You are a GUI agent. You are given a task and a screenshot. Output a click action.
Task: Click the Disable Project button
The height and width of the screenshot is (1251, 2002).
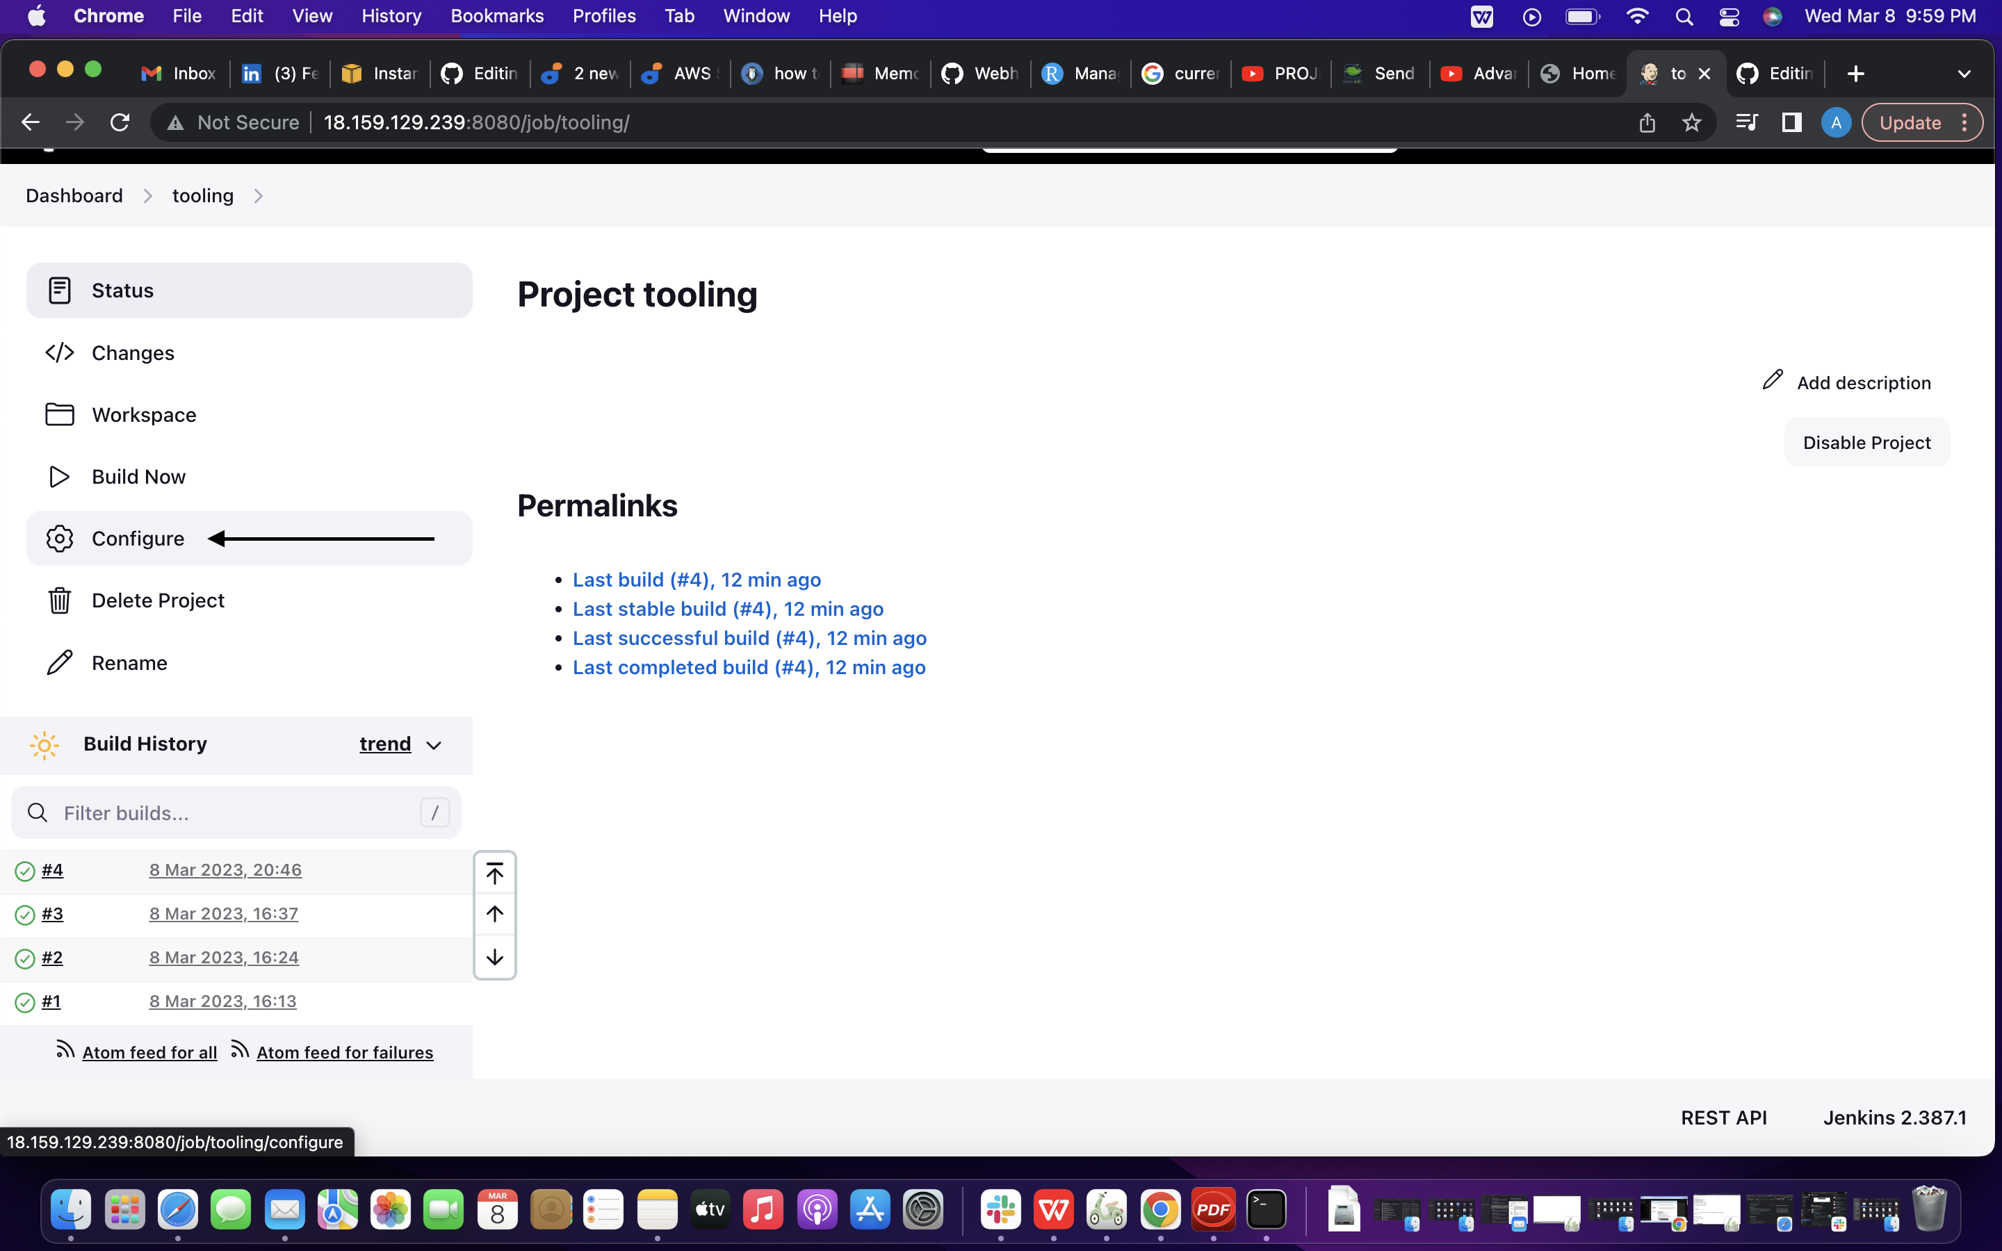click(1866, 443)
